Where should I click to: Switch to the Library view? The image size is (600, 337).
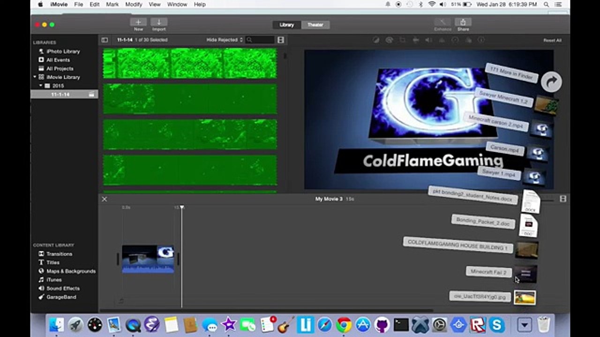click(x=287, y=25)
